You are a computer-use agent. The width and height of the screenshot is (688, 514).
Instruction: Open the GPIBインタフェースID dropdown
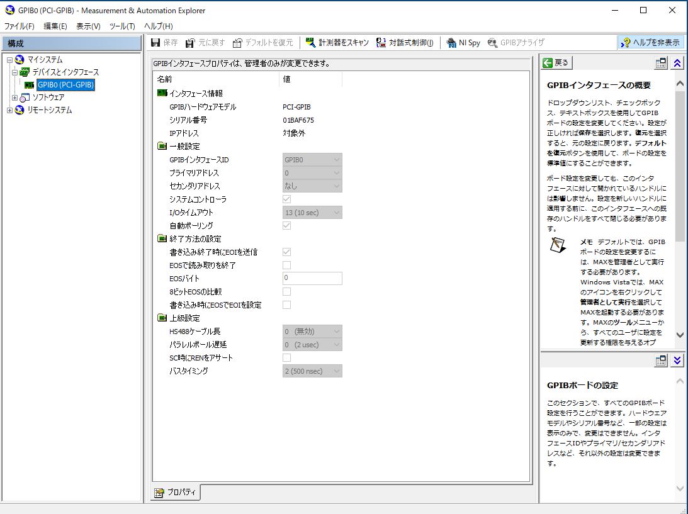312,160
